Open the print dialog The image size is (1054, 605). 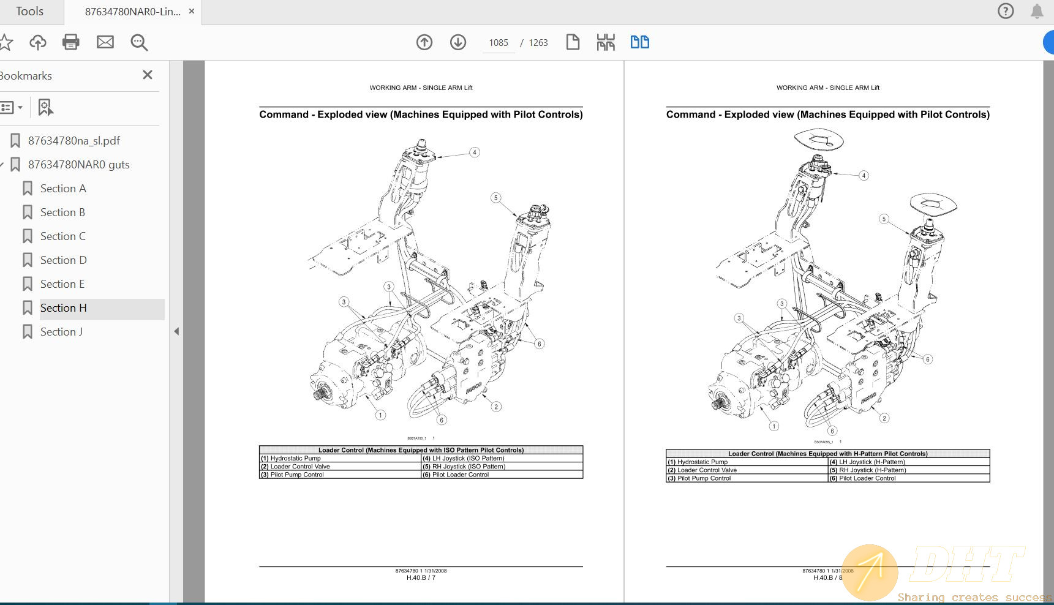(x=70, y=42)
